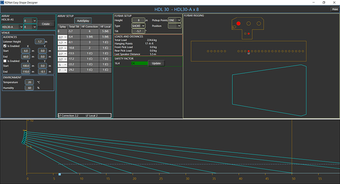Click the Splay column header

pos(62,26)
